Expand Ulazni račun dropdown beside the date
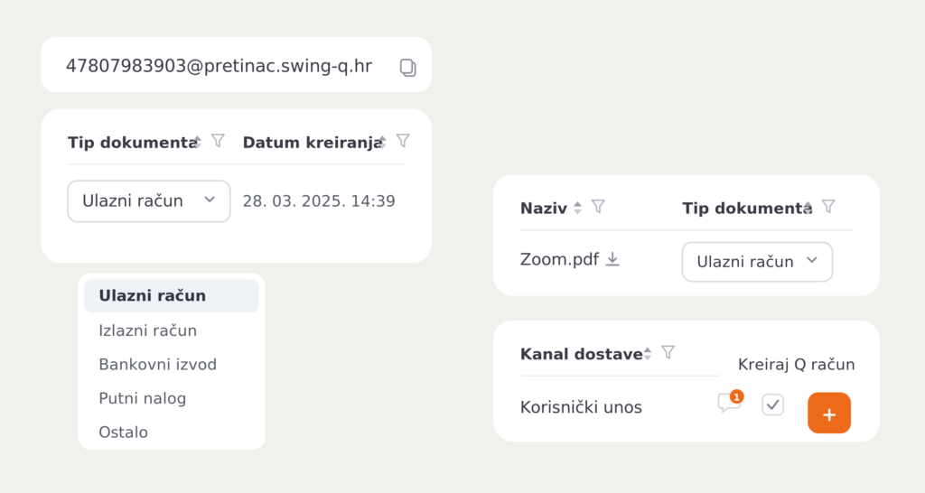Viewport: 925px width, 493px height. (149, 201)
